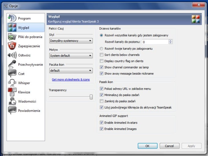Image resolution: width=208 pixels, height=156 pixels.
Task: Open Przechwytywanie settings label
Action: click(30, 65)
